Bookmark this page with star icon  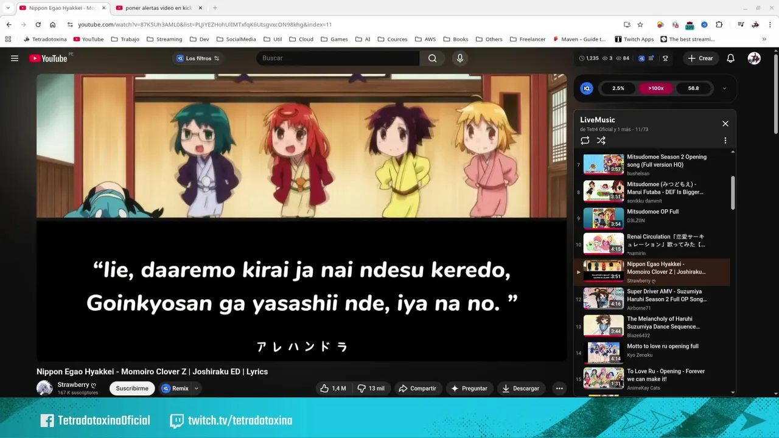pos(640,24)
